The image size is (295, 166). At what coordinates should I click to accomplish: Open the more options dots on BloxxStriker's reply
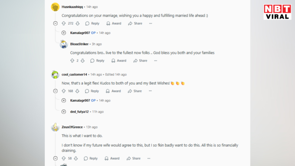click(156, 61)
